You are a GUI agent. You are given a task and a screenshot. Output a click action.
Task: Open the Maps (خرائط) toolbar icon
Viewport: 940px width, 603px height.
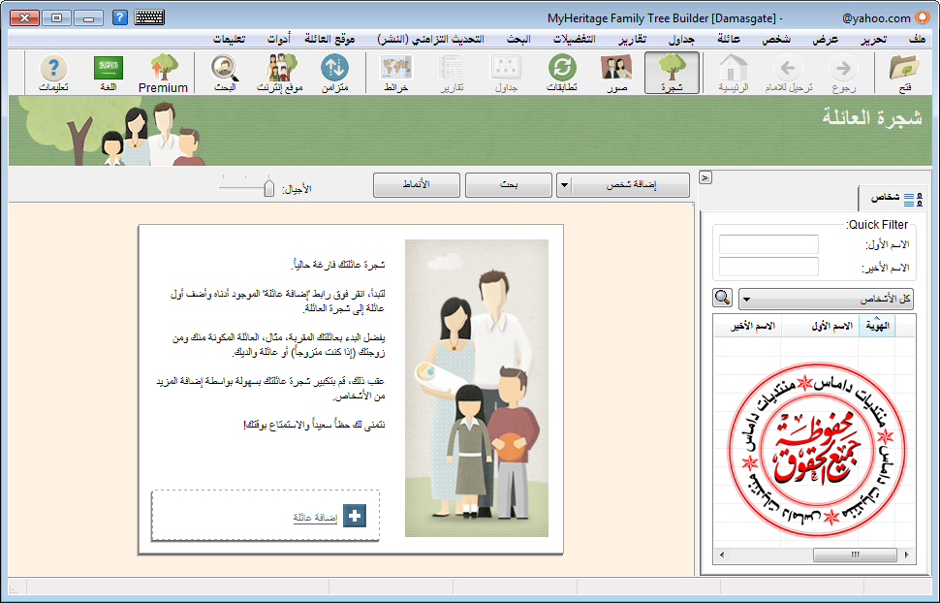point(395,73)
